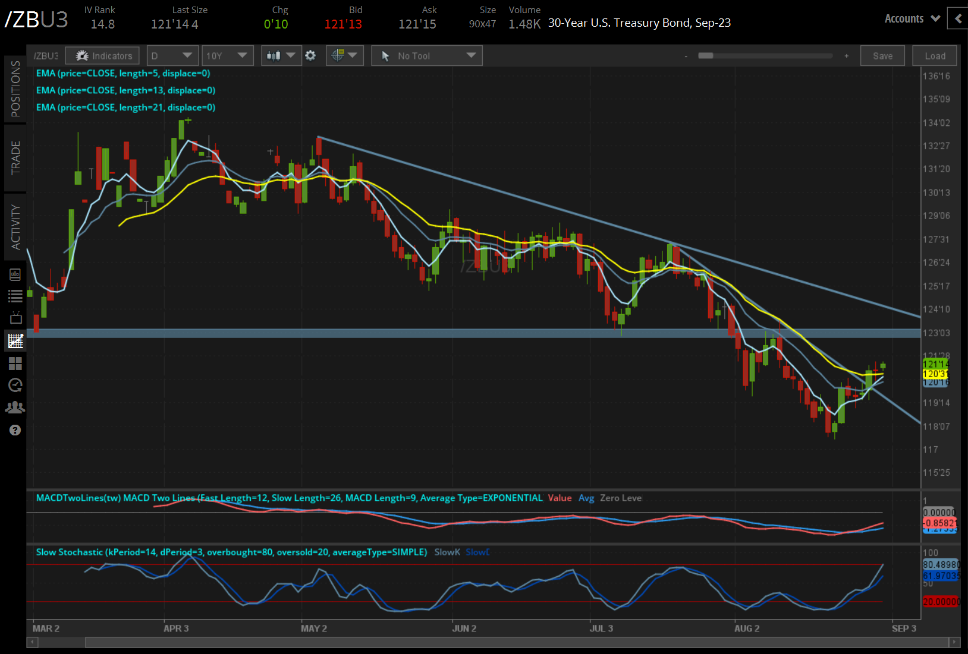Open chart settings gear icon

(x=310, y=56)
